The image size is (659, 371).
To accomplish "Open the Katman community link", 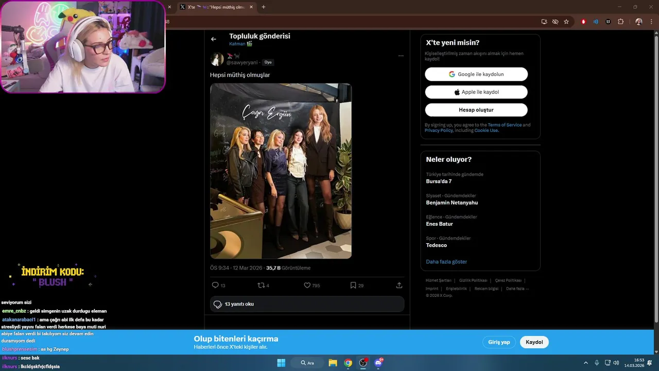I will pyautogui.click(x=240, y=44).
